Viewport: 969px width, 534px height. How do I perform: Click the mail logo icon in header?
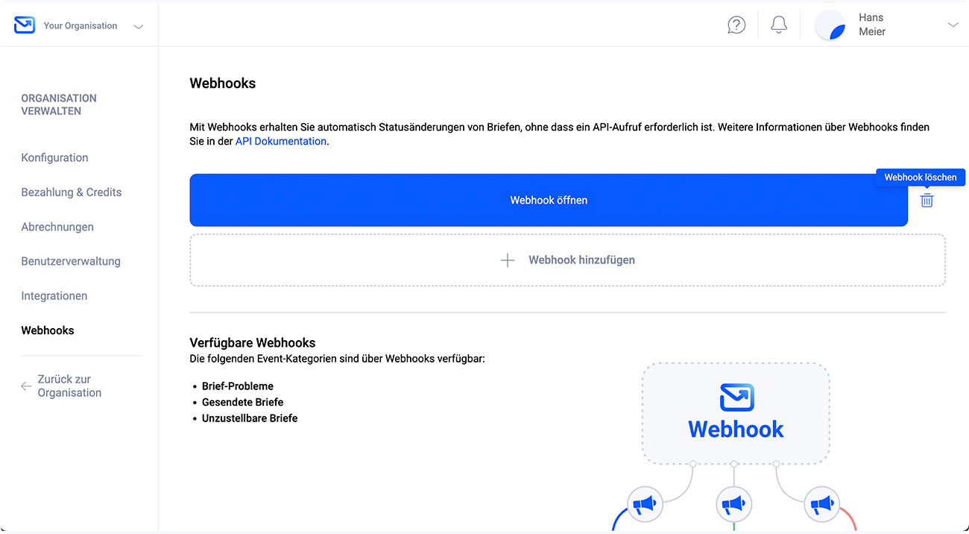[x=25, y=25]
